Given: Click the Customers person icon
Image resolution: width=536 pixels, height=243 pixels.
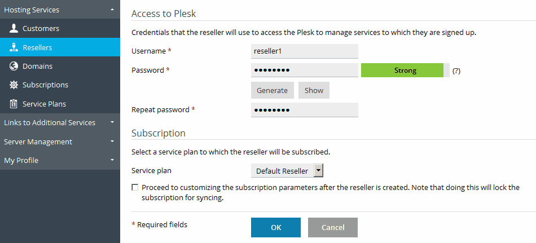Looking at the screenshot, I should (x=14, y=28).
